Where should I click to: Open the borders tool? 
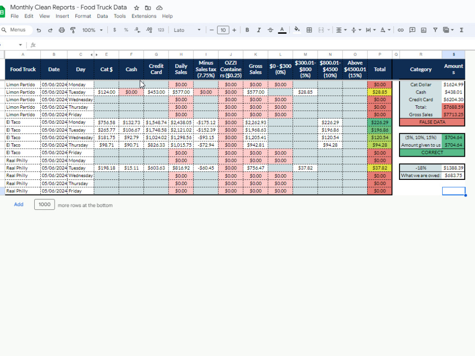(309, 30)
